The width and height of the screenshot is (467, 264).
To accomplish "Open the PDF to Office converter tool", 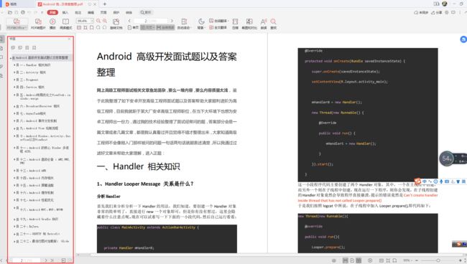I will tap(17, 24).
